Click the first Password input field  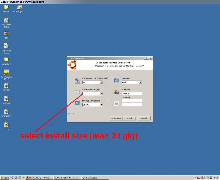coord(132,100)
